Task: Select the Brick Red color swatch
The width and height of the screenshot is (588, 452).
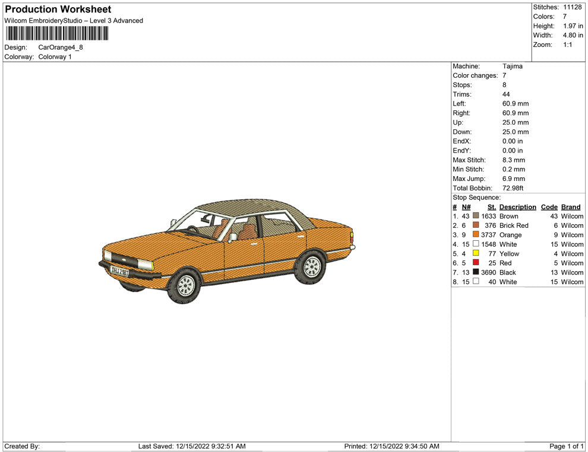Action: pyautogui.click(x=476, y=225)
